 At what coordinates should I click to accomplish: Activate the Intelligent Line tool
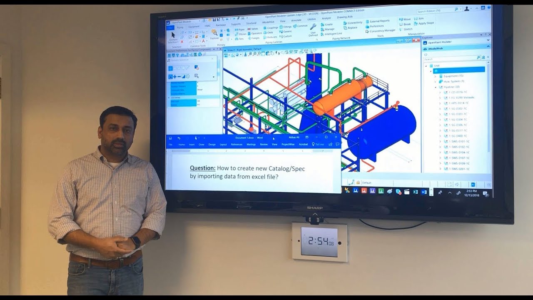click(331, 34)
